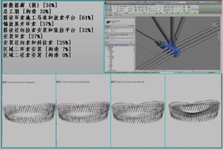Click the white parameter input field in Properties
Viewport: 223px width, 150px height.
tap(122, 35)
